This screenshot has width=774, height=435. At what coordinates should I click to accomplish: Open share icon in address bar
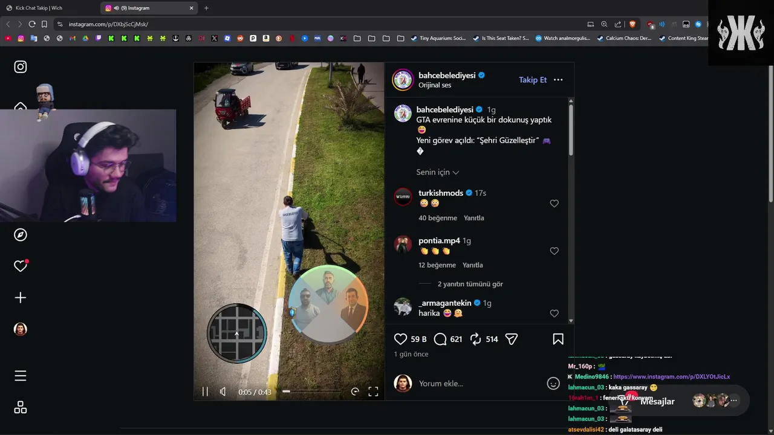point(618,24)
